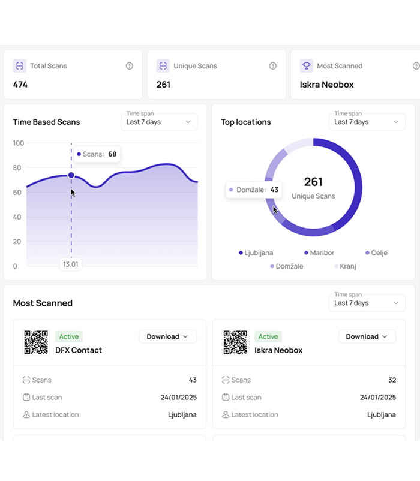
Task: Click the DFX Contact QR code
Action: pyautogui.click(x=36, y=342)
